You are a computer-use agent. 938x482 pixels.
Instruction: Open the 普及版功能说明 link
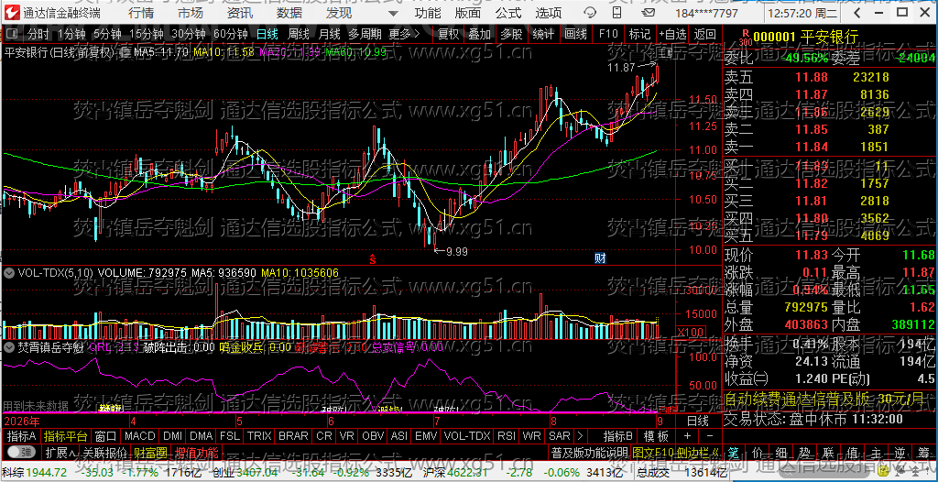(589, 452)
